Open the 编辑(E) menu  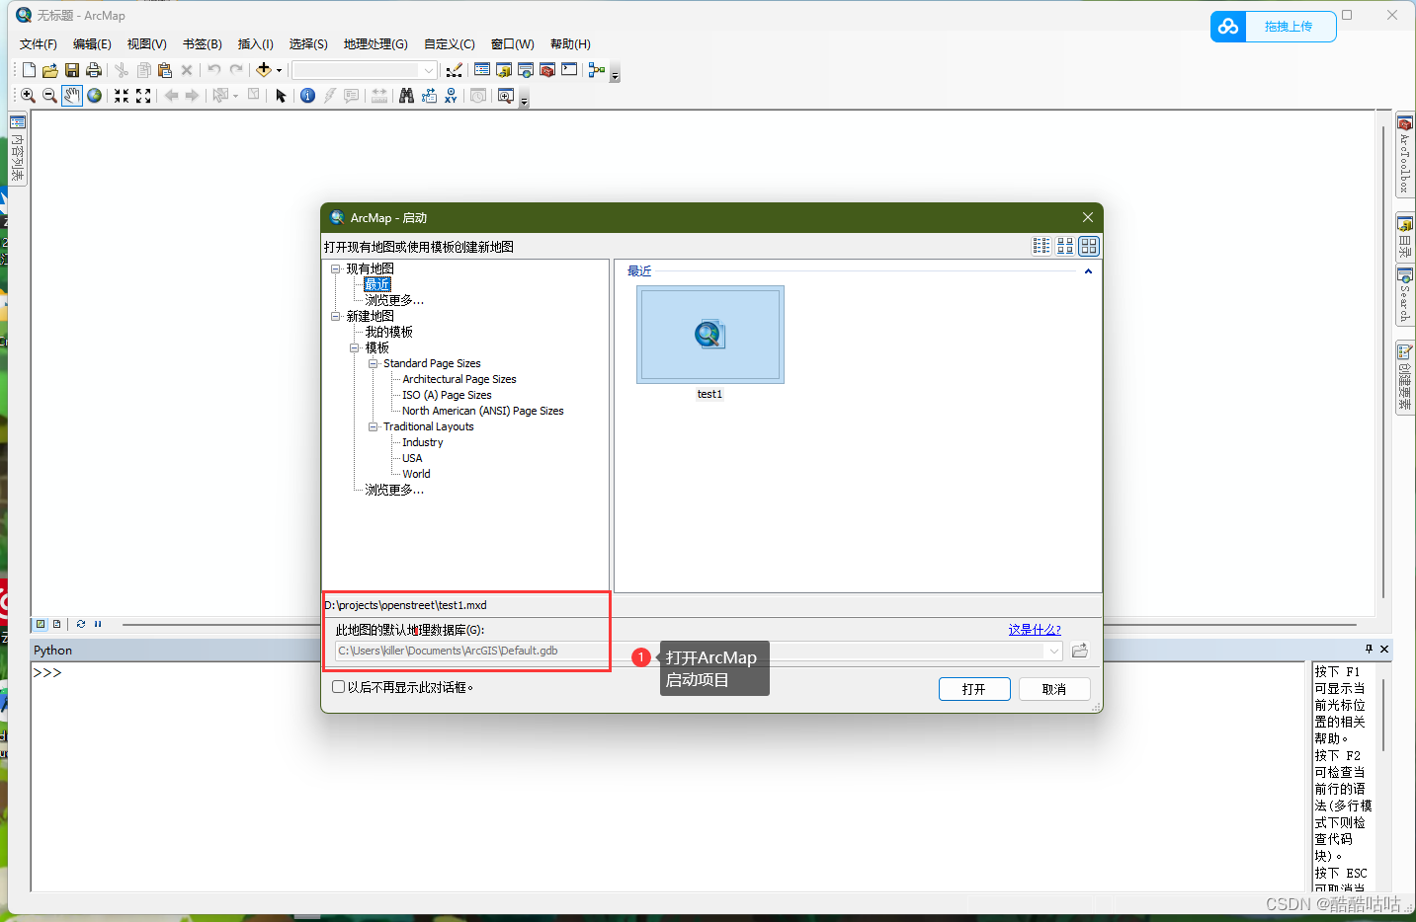(92, 44)
